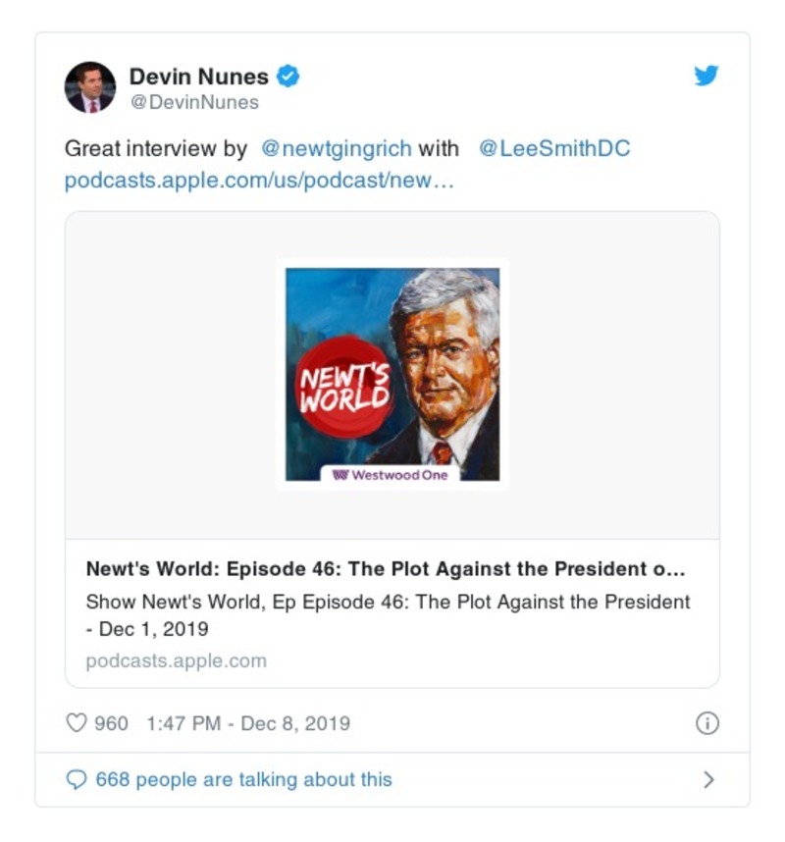The height and width of the screenshot is (842, 785).
Task: Click the podcasts.apple.com card domain
Action: click(x=176, y=660)
